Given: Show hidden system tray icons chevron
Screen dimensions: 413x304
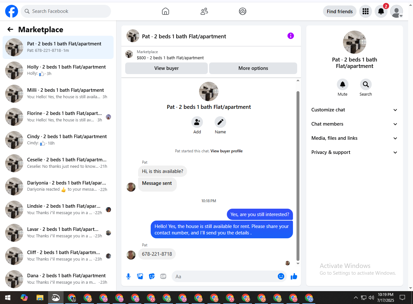Looking at the screenshot, I should pyautogui.click(x=356, y=298).
